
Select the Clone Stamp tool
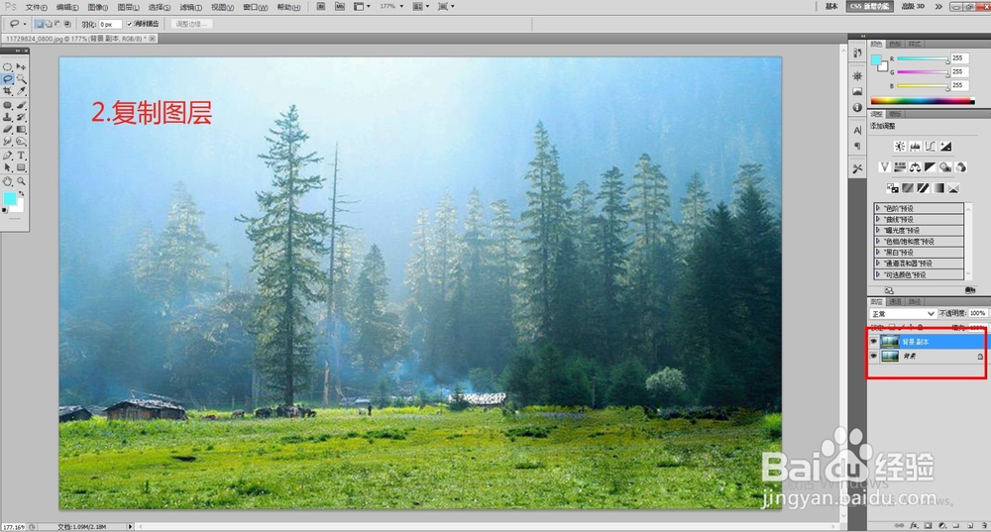8,117
